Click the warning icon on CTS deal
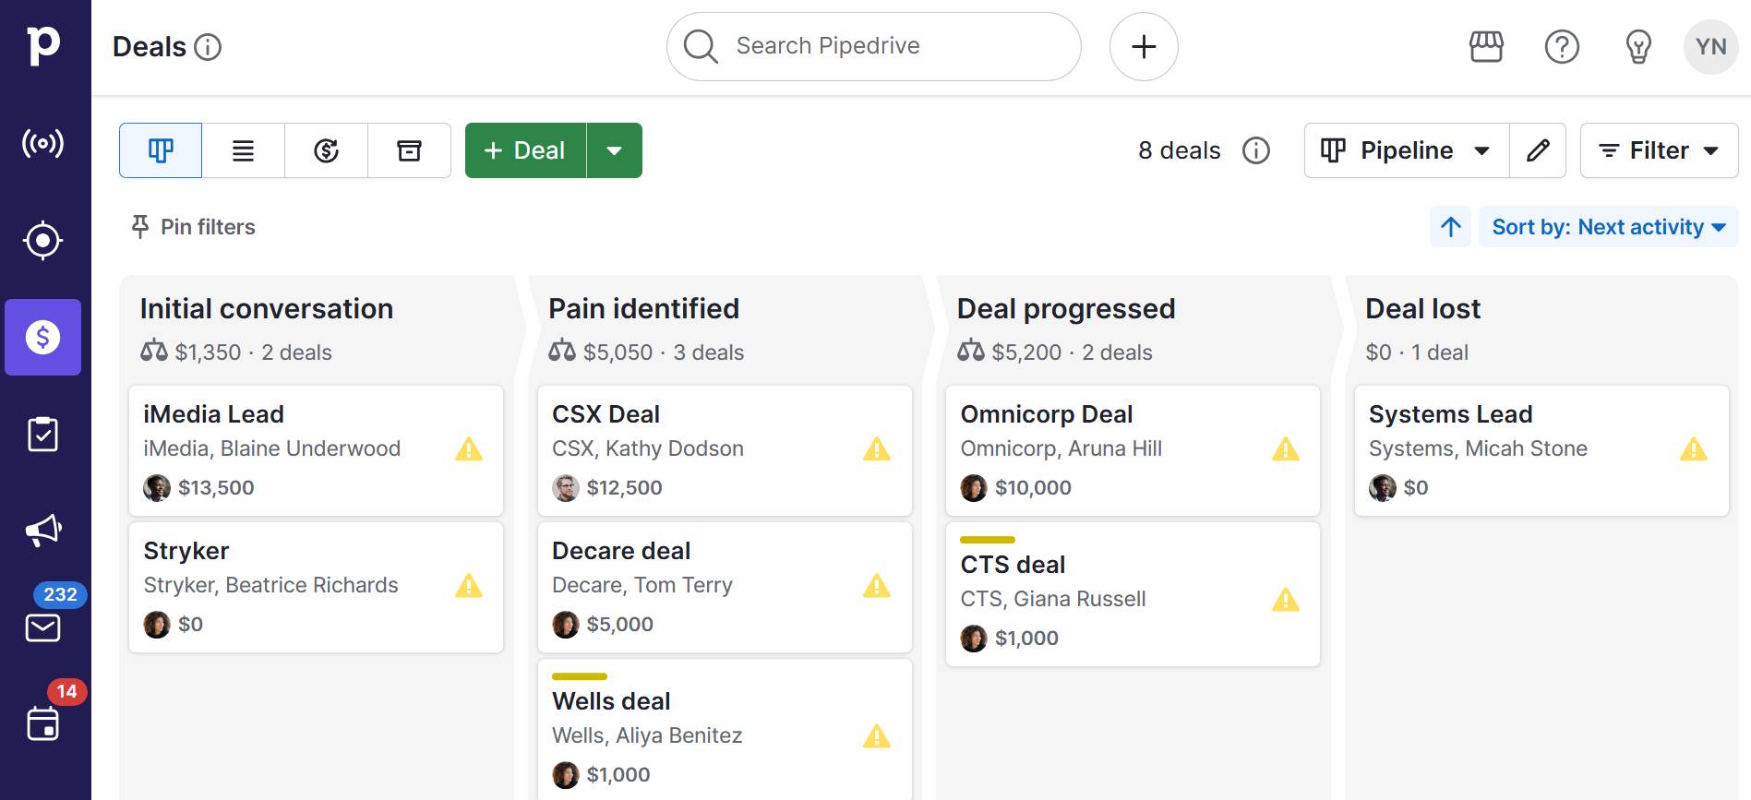This screenshot has height=800, width=1751. tap(1286, 600)
